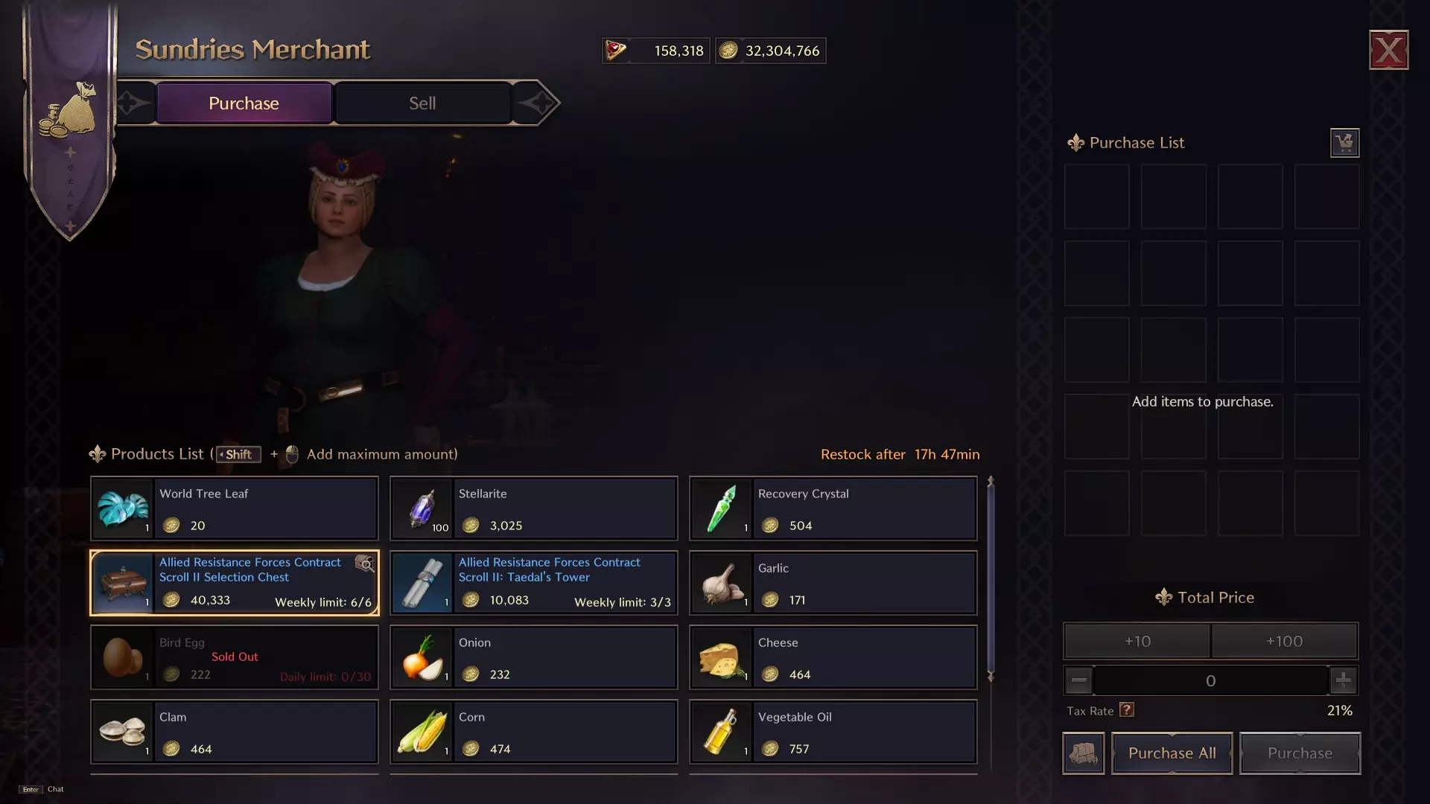Add one hundred with the +100 button
Image resolution: width=1430 pixels, height=804 pixels.
tap(1284, 641)
